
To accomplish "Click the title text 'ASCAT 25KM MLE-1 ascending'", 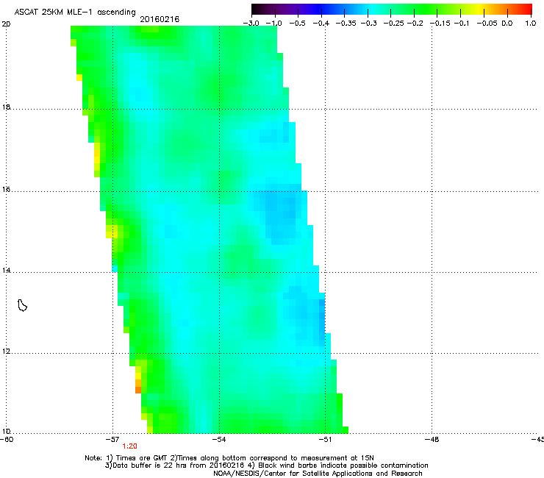I will [x=75, y=12].
